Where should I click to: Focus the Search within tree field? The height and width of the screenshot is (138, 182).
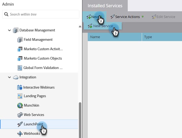(41, 14)
